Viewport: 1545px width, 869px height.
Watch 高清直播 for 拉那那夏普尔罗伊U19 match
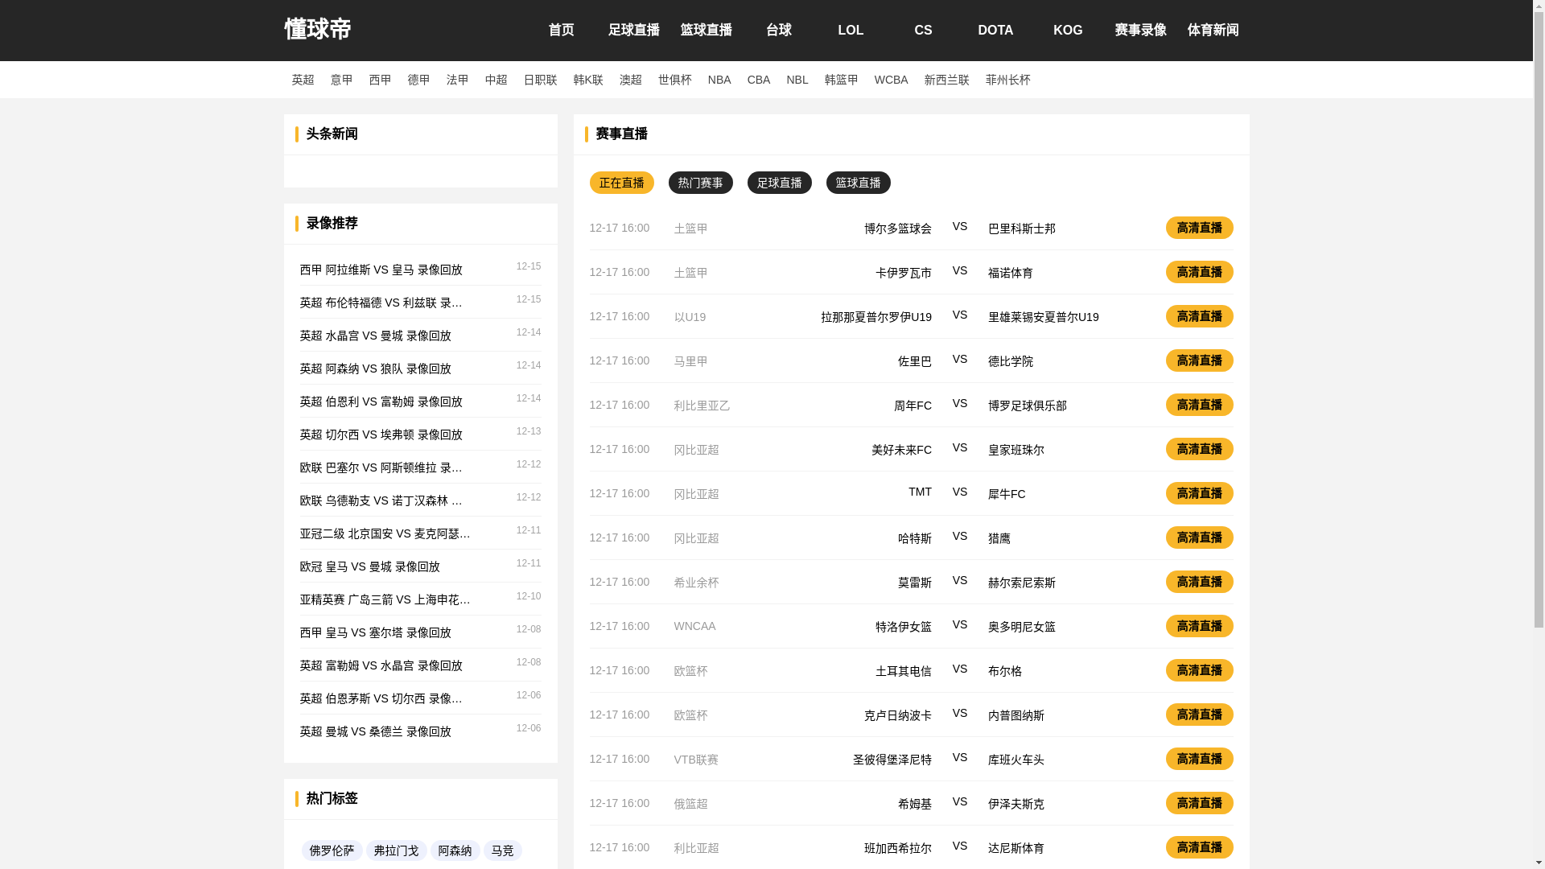[1199, 316]
